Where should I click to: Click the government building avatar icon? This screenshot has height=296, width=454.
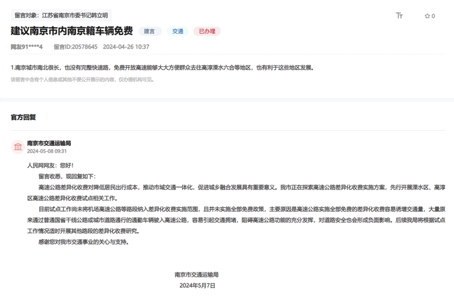point(18,147)
